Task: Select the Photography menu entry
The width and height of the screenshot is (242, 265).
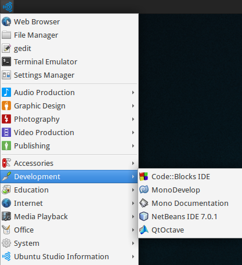Action: point(69,119)
